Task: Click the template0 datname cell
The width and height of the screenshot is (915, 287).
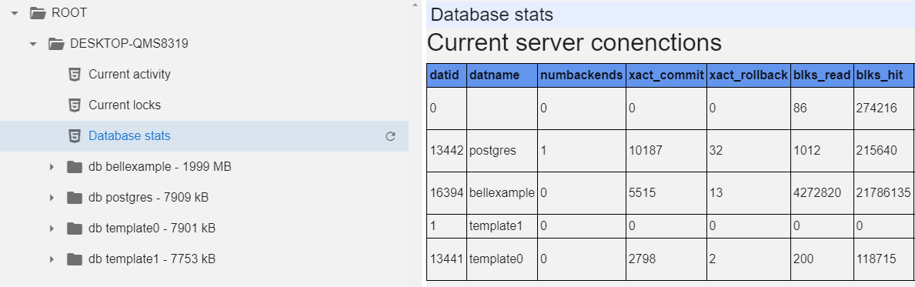Action: pyautogui.click(x=502, y=259)
